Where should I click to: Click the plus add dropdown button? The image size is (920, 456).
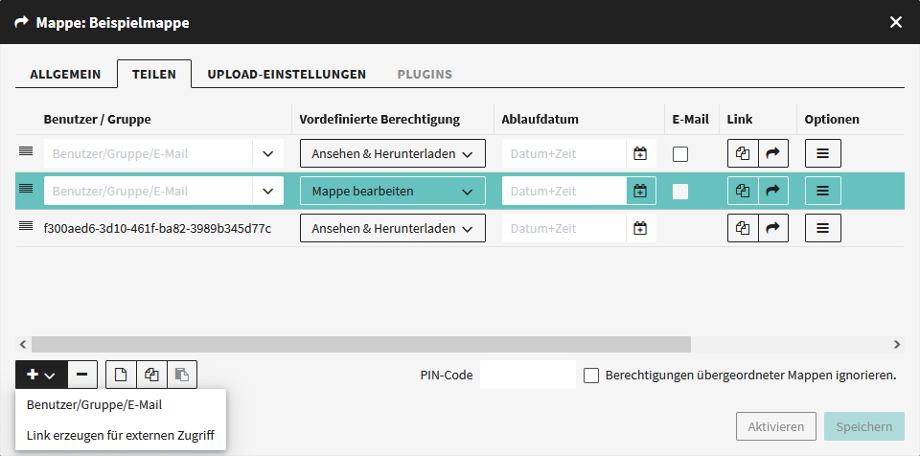click(41, 375)
